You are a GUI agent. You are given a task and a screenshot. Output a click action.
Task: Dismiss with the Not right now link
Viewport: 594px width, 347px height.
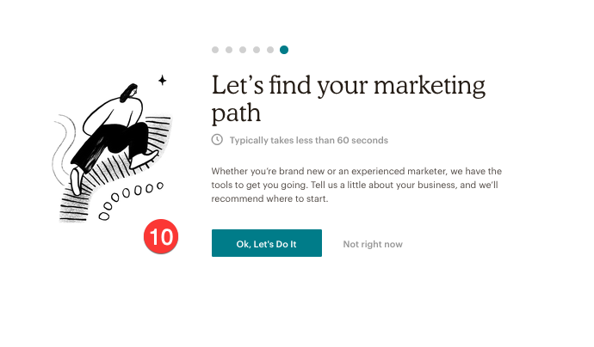click(x=372, y=244)
